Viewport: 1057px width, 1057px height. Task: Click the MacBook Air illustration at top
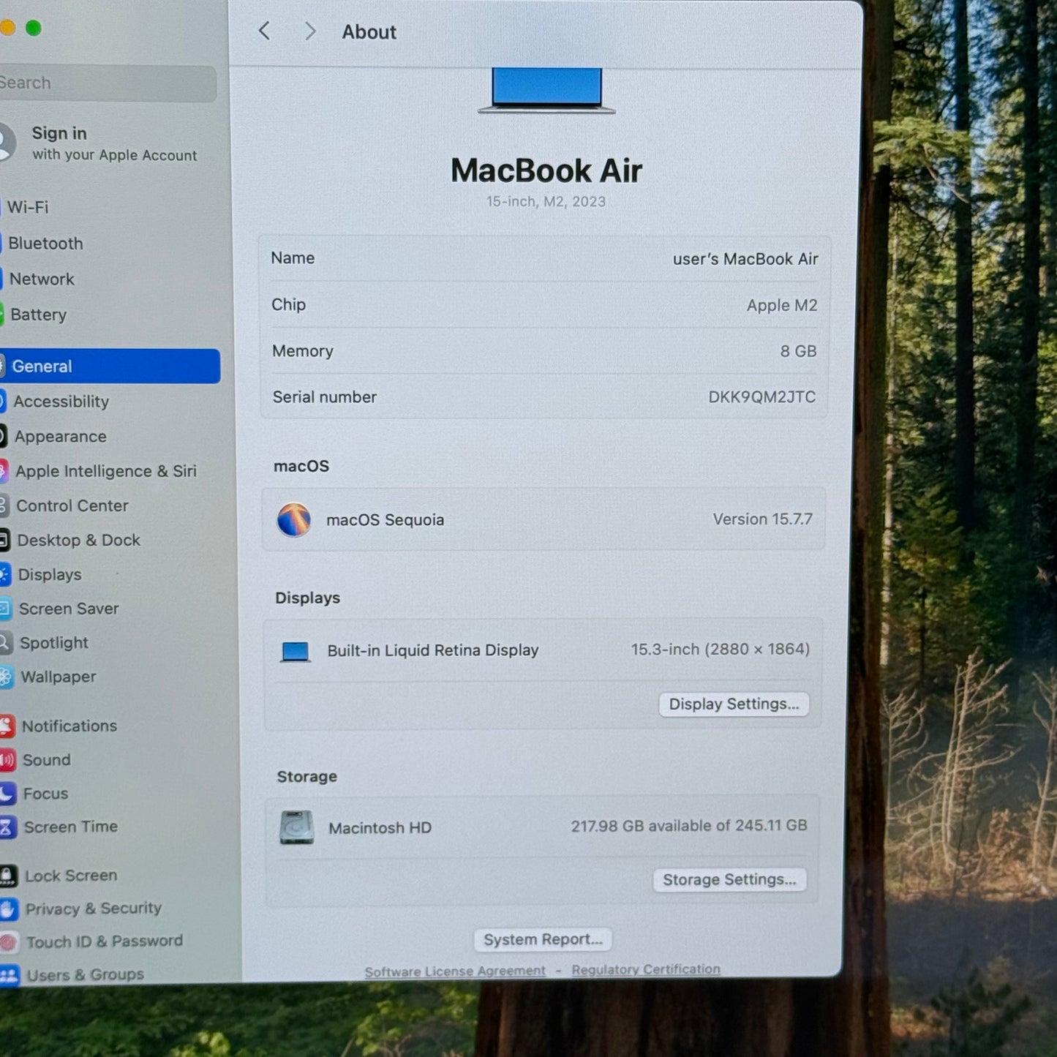point(546,91)
